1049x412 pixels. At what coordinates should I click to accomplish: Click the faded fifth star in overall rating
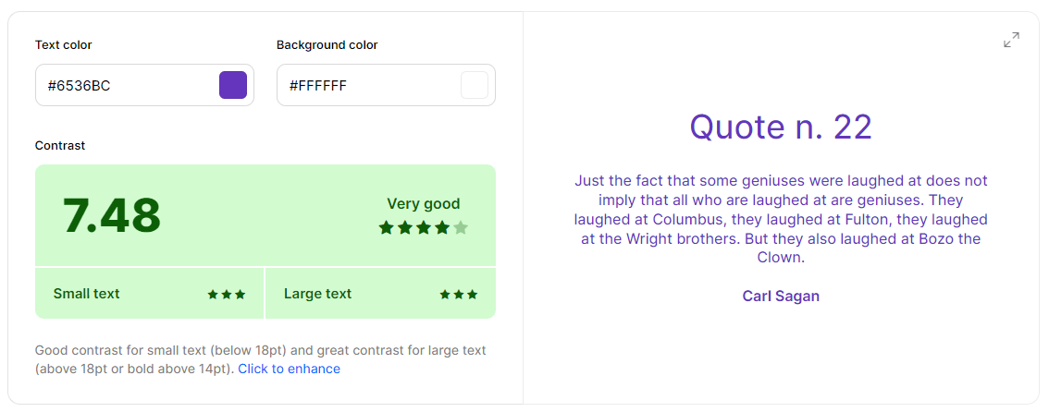[461, 228]
